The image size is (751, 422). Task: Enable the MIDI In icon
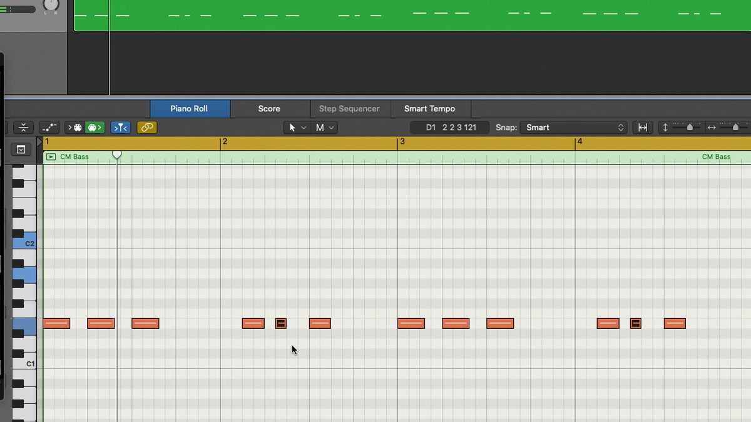coord(74,128)
